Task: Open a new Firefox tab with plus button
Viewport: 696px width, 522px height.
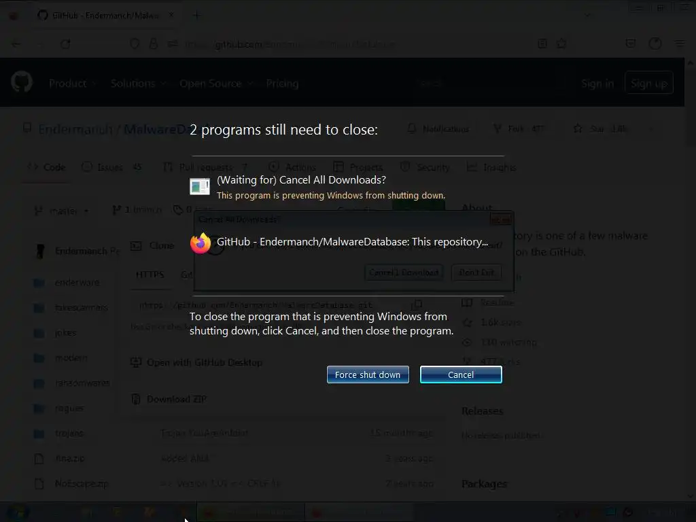Action: click(x=196, y=15)
